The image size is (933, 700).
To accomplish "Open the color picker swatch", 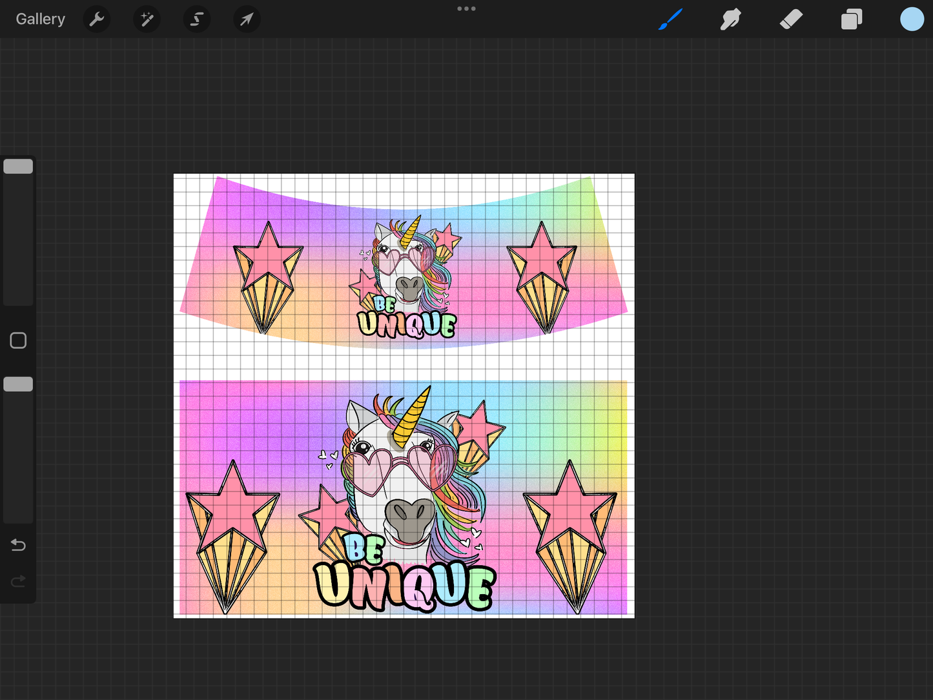I will tap(911, 19).
